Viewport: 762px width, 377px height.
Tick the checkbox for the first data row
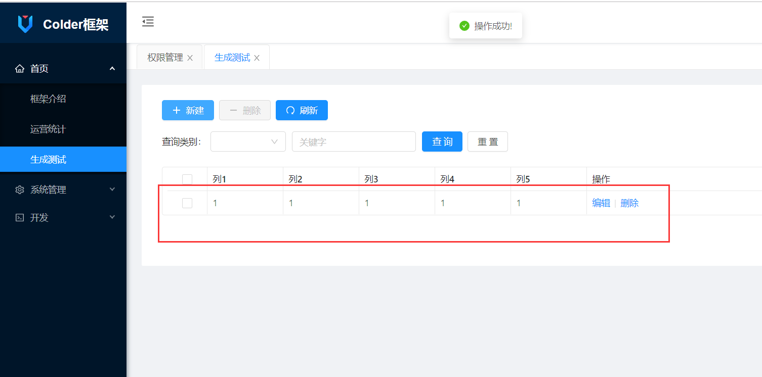[187, 203]
